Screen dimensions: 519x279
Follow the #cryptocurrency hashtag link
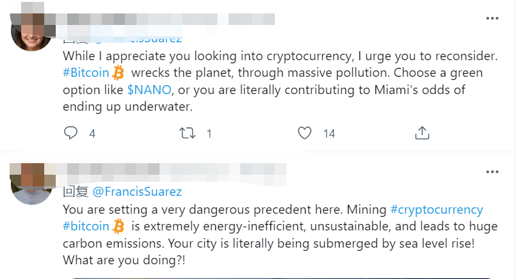[x=436, y=209]
